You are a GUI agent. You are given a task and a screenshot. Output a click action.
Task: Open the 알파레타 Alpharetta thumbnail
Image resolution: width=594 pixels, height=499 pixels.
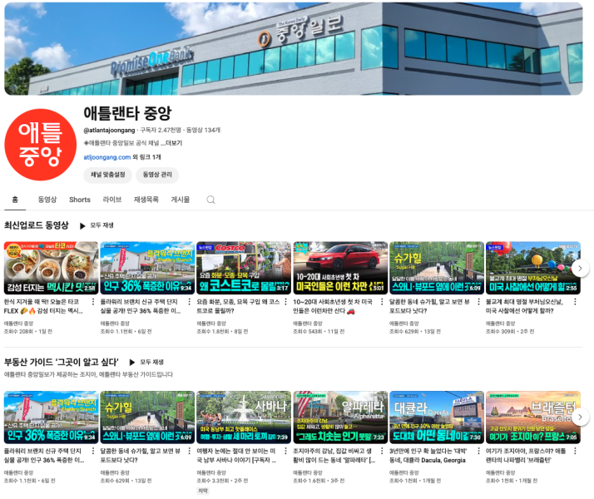(x=340, y=417)
